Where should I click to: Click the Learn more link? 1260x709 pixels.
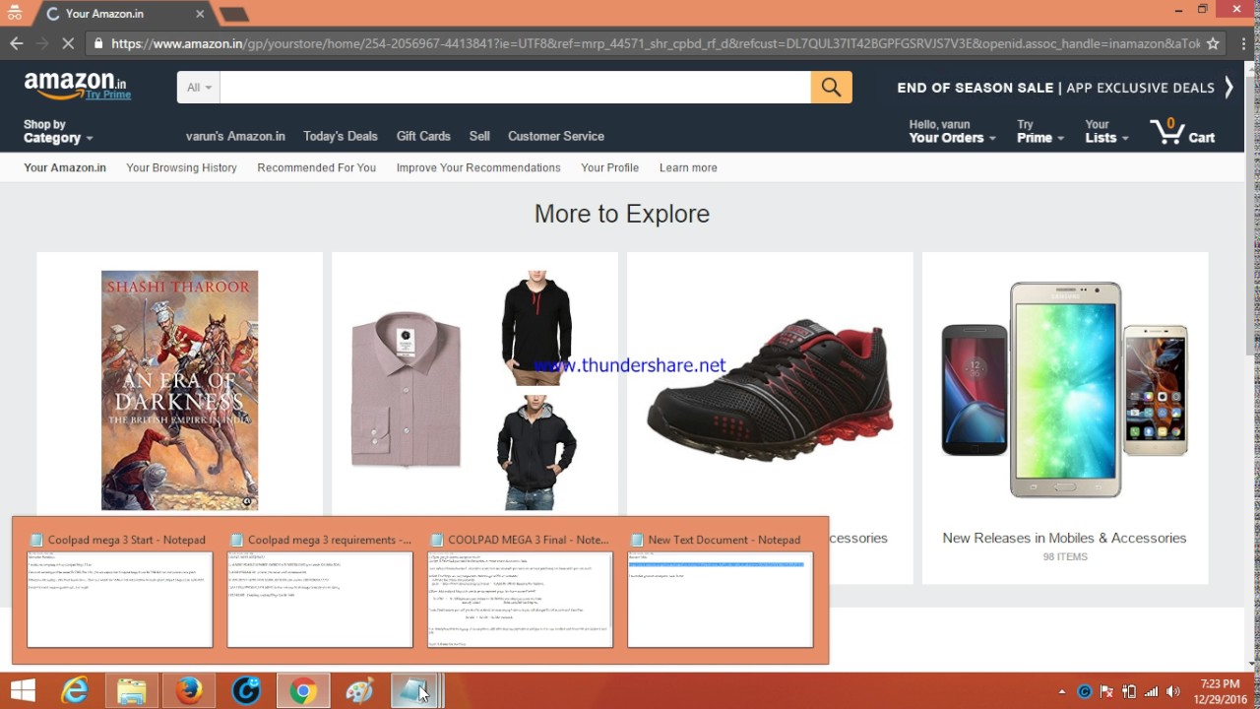point(688,167)
